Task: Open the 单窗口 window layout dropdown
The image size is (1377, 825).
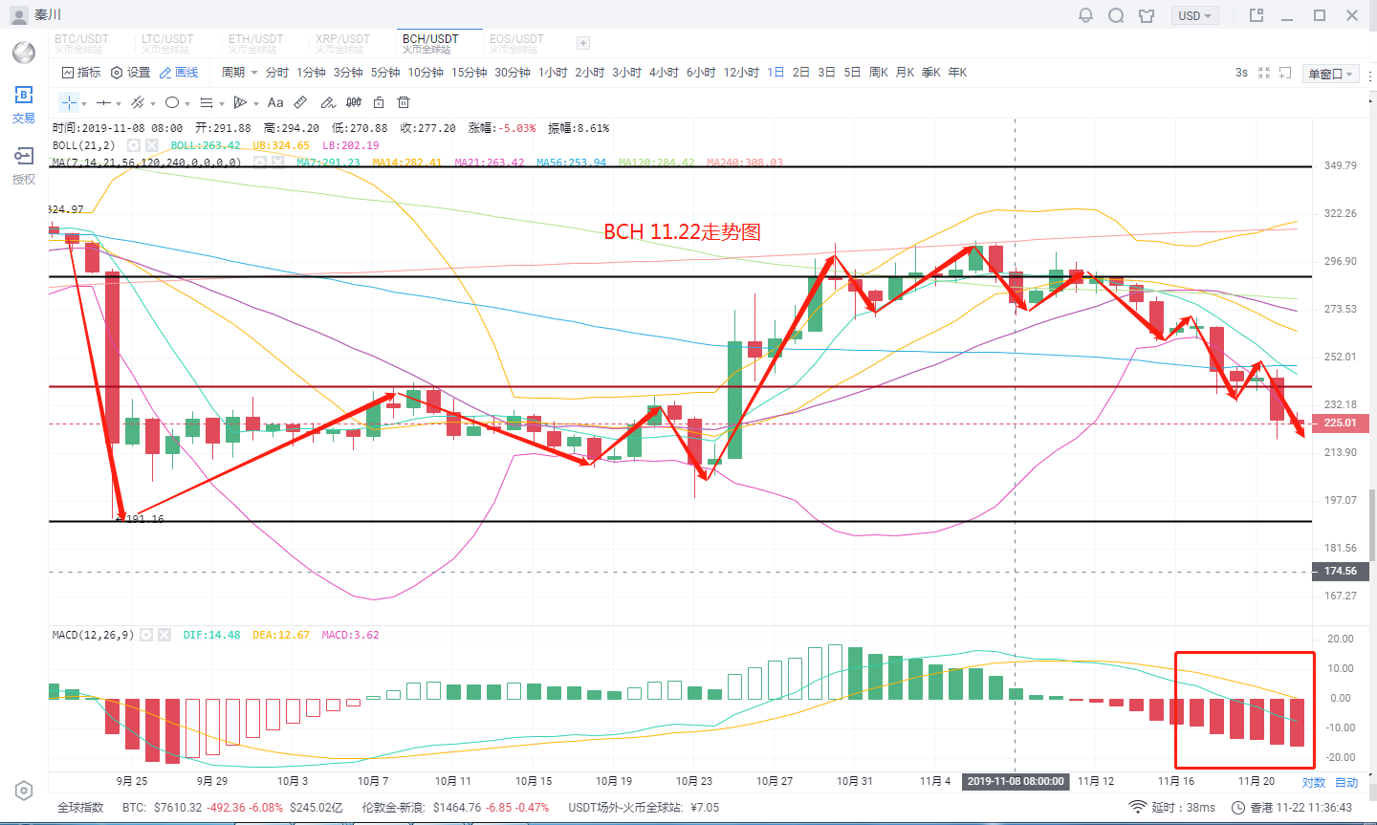Action: (1331, 74)
